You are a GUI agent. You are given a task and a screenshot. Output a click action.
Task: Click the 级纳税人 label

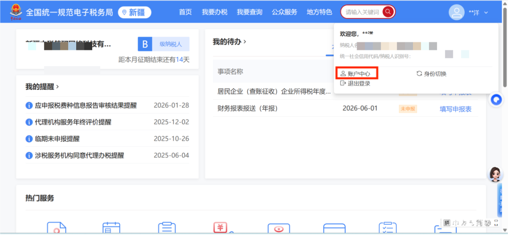(171, 44)
